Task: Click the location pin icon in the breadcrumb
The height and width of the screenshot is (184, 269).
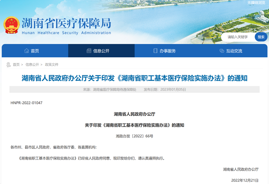Action: 9,65
